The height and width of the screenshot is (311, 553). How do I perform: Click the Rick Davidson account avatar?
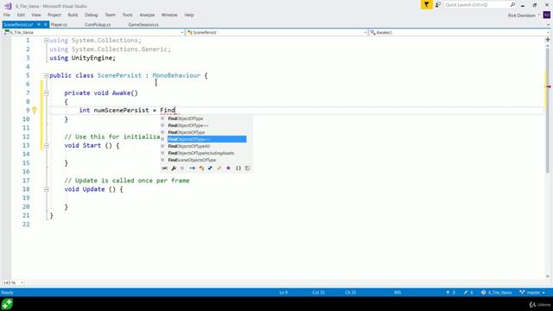coord(547,16)
